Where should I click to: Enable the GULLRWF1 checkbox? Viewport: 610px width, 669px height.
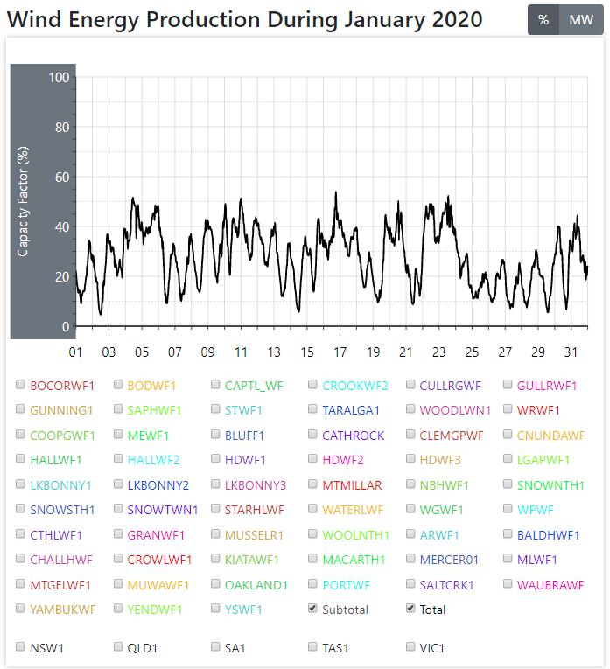point(508,385)
